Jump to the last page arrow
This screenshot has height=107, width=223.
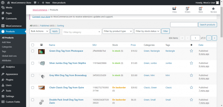click(x=214, y=38)
